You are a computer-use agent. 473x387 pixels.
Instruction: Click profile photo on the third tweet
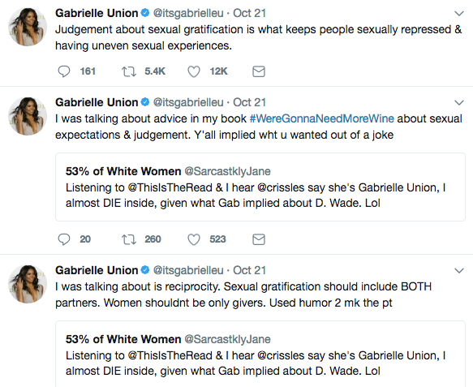click(x=28, y=284)
